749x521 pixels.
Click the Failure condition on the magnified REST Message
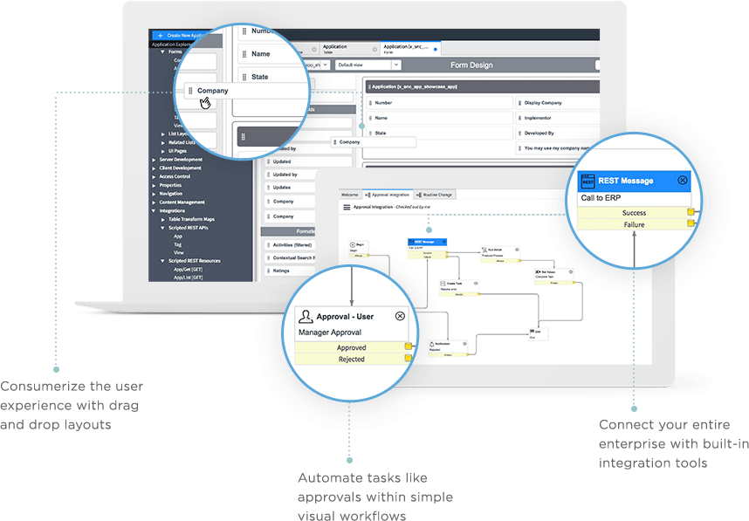634,224
